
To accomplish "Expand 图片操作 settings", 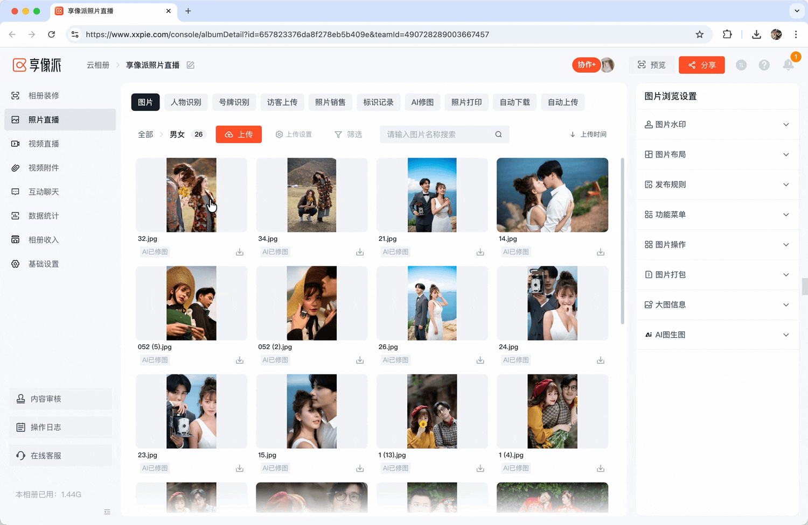I will [717, 245].
